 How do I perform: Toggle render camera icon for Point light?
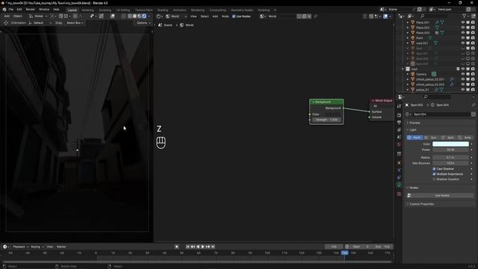pos(473,38)
